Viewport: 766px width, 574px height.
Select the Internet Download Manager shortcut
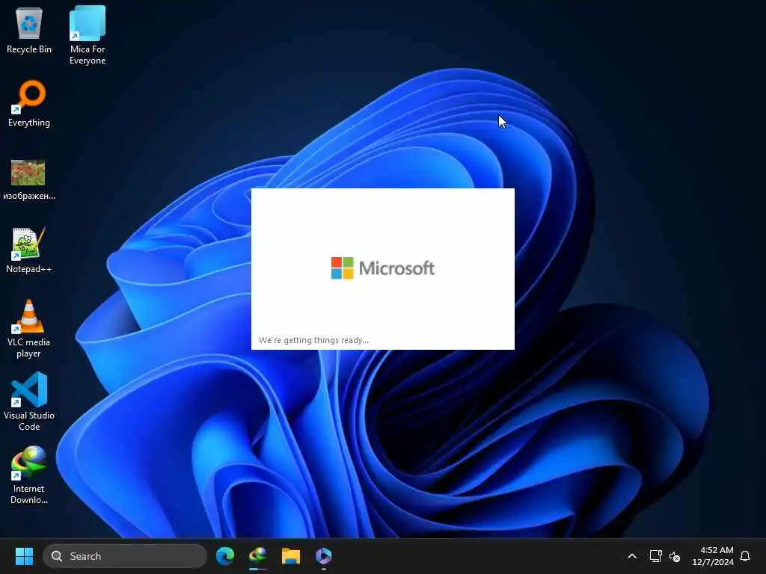point(29,475)
